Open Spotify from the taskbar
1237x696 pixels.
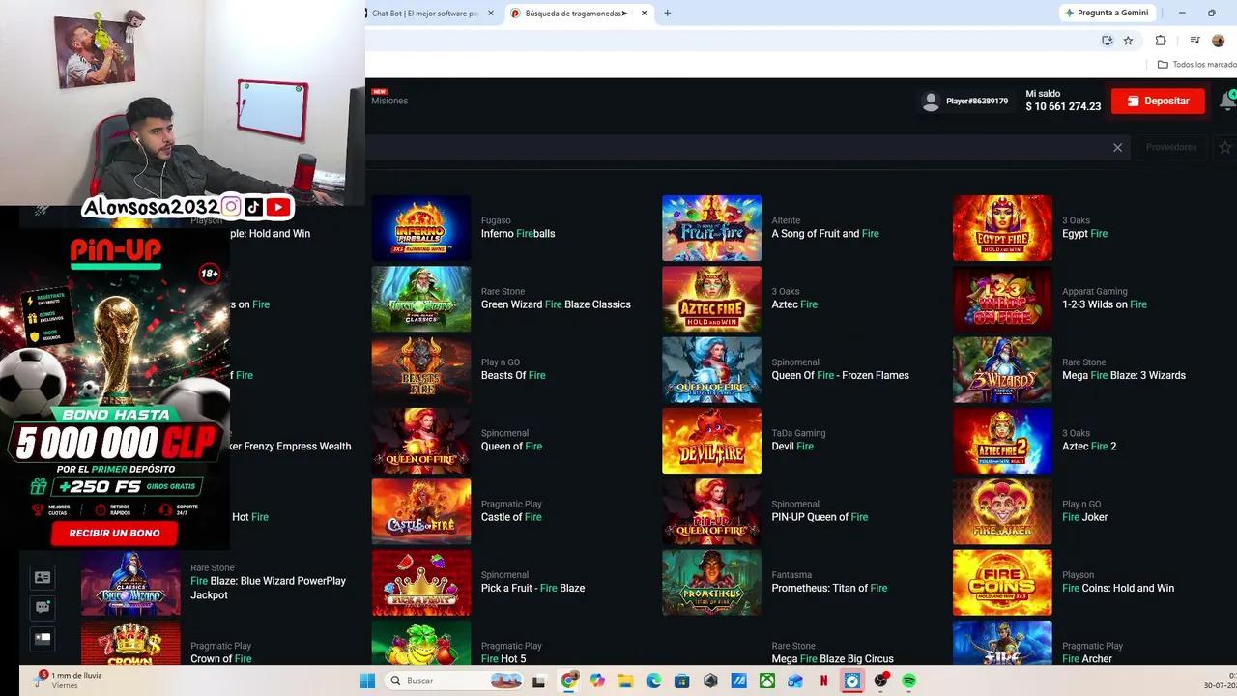coord(908,681)
